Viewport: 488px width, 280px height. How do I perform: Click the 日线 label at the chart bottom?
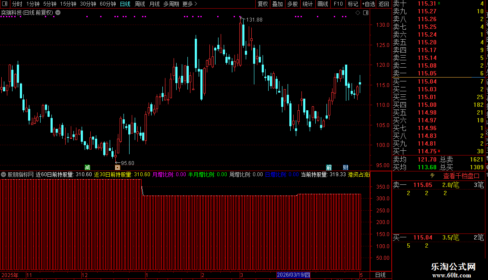[x=380, y=275]
